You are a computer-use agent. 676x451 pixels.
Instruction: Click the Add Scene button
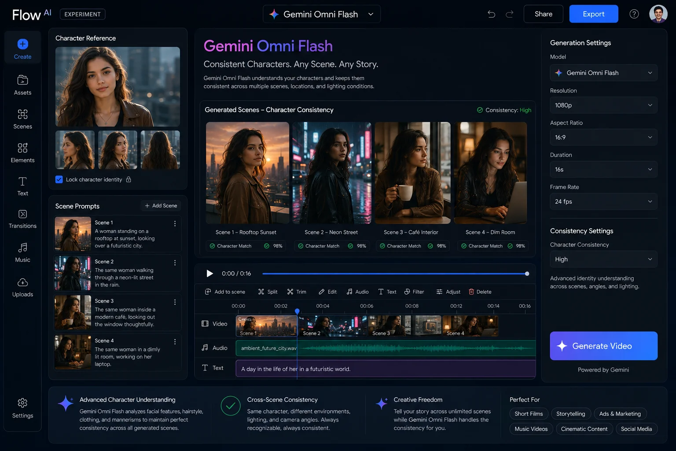161,206
